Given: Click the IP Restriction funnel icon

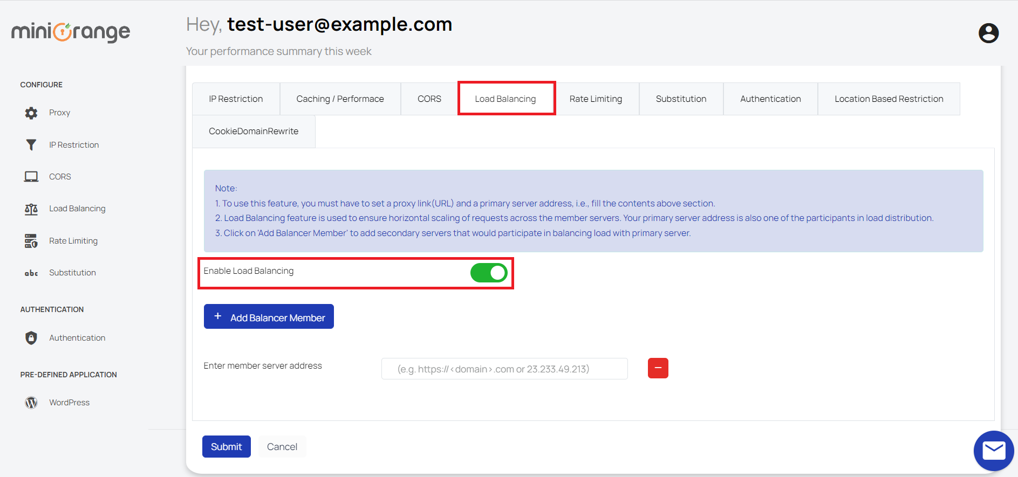Looking at the screenshot, I should click(31, 144).
